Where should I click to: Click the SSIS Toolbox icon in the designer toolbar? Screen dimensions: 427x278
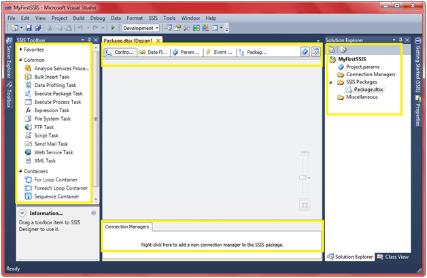[x=316, y=52]
